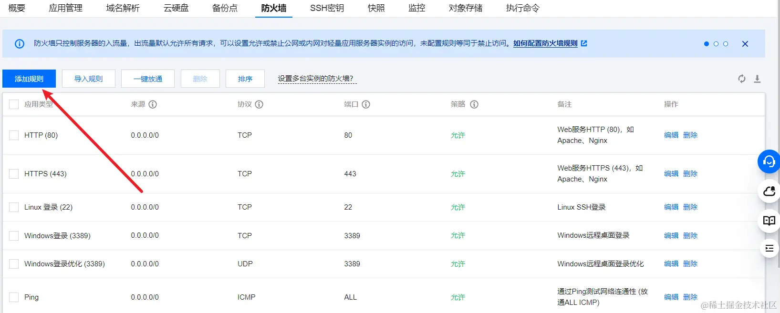Delete the Windows登录优化 UDP rule
Image resolution: width=780 pixels, height=313 pixels.
click(x=690, y=264)
